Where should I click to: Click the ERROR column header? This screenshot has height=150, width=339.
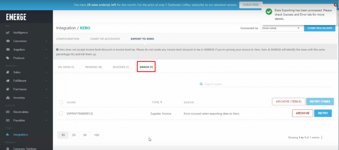point(189,102)
